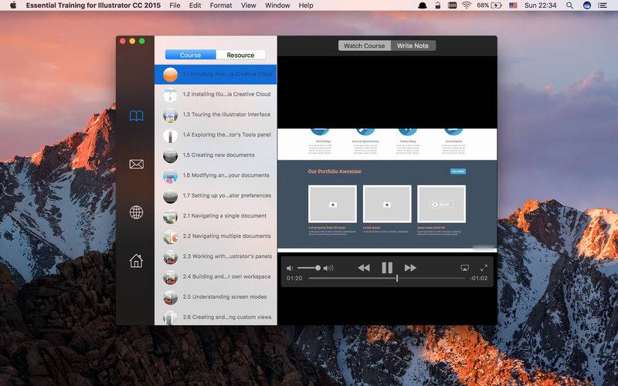Switch to the Resource tab

(x=240, y=55)
